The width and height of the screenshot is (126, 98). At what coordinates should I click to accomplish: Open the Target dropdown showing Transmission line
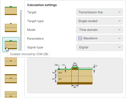point(100,12)
